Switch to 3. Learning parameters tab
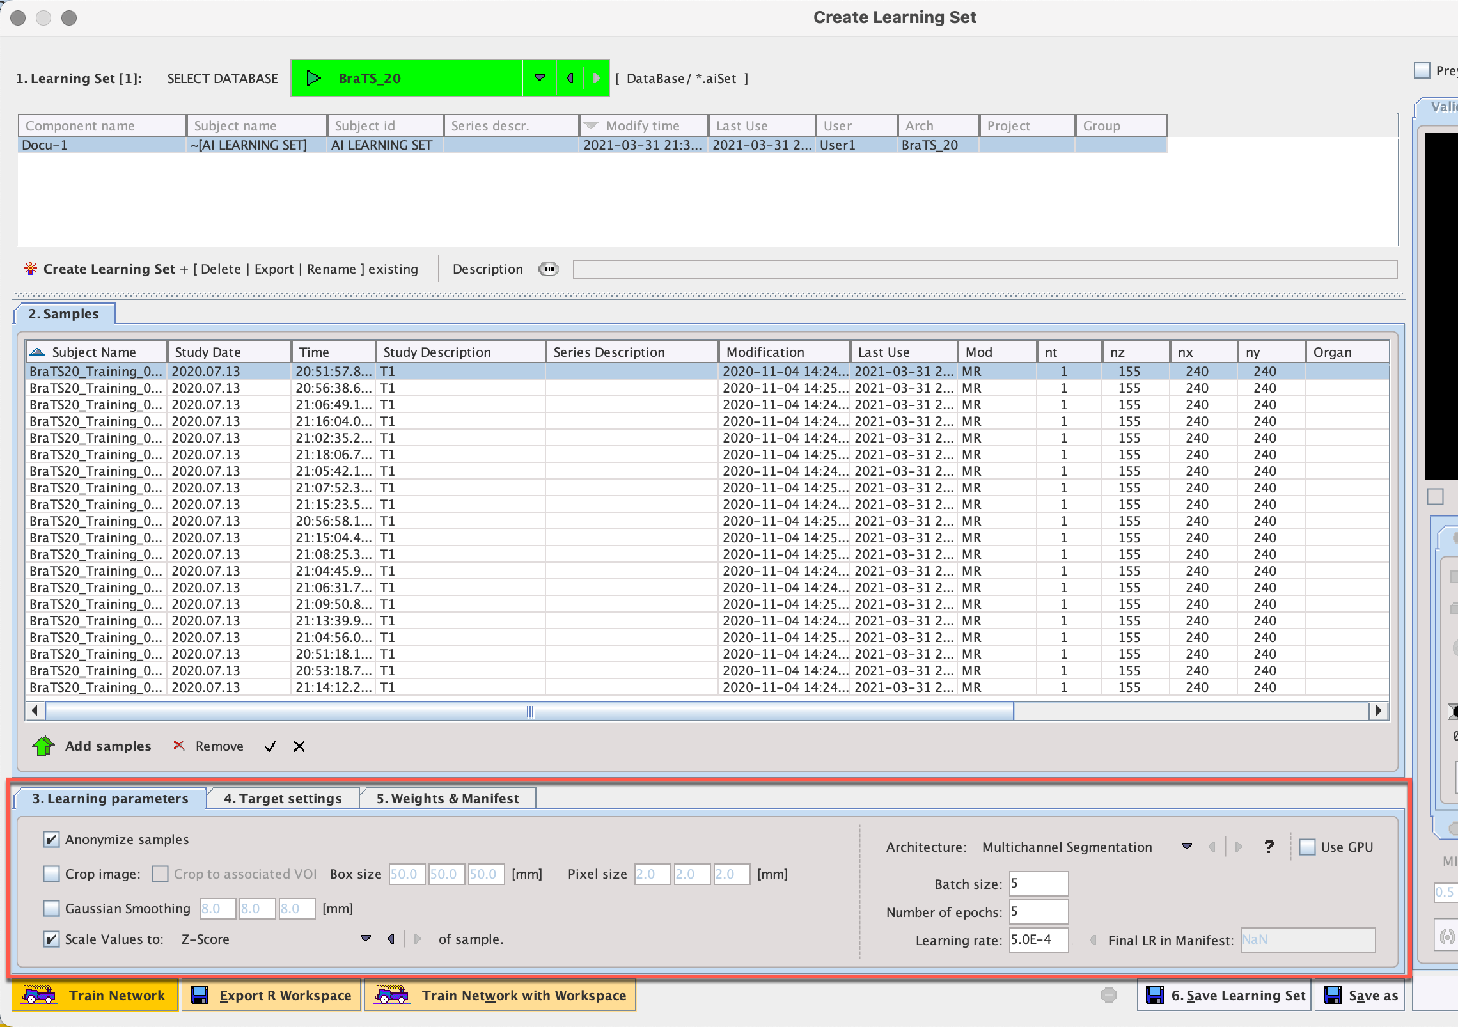Viewport: 1458px width, 1027px height. coord(110,798)
